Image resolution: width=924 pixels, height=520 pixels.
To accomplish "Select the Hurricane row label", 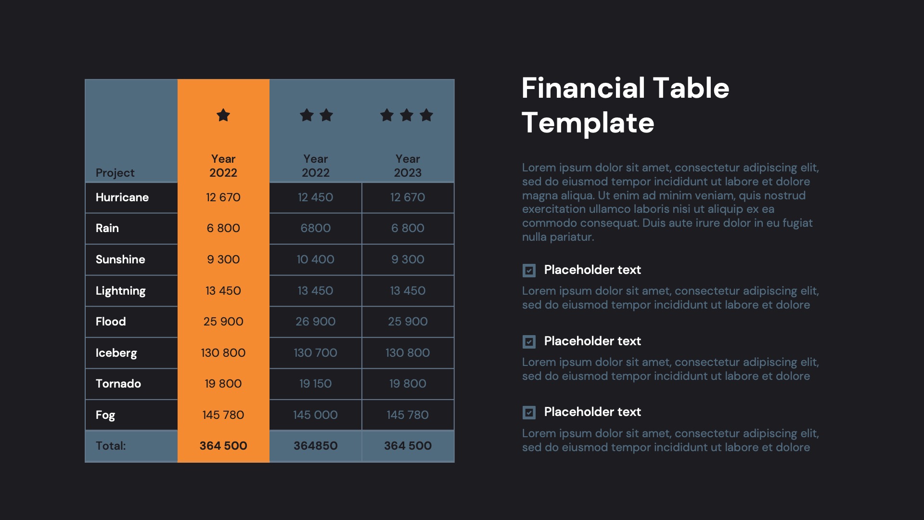I will (x=122, y=197).
